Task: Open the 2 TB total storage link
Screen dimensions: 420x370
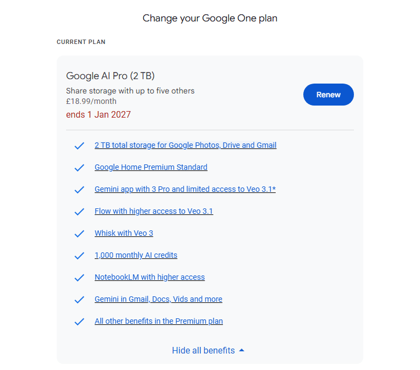Action: (x=186, y=145)
